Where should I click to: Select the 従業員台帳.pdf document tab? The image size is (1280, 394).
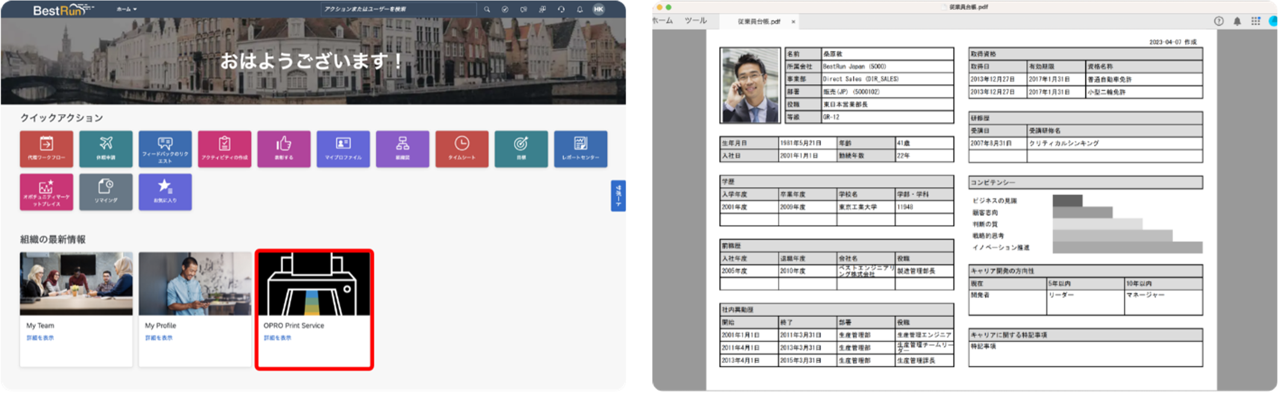point(759,22)
